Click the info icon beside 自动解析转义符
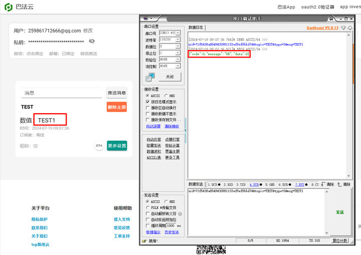This screenshot has width=361, height=255. click(x=180, y=214)
